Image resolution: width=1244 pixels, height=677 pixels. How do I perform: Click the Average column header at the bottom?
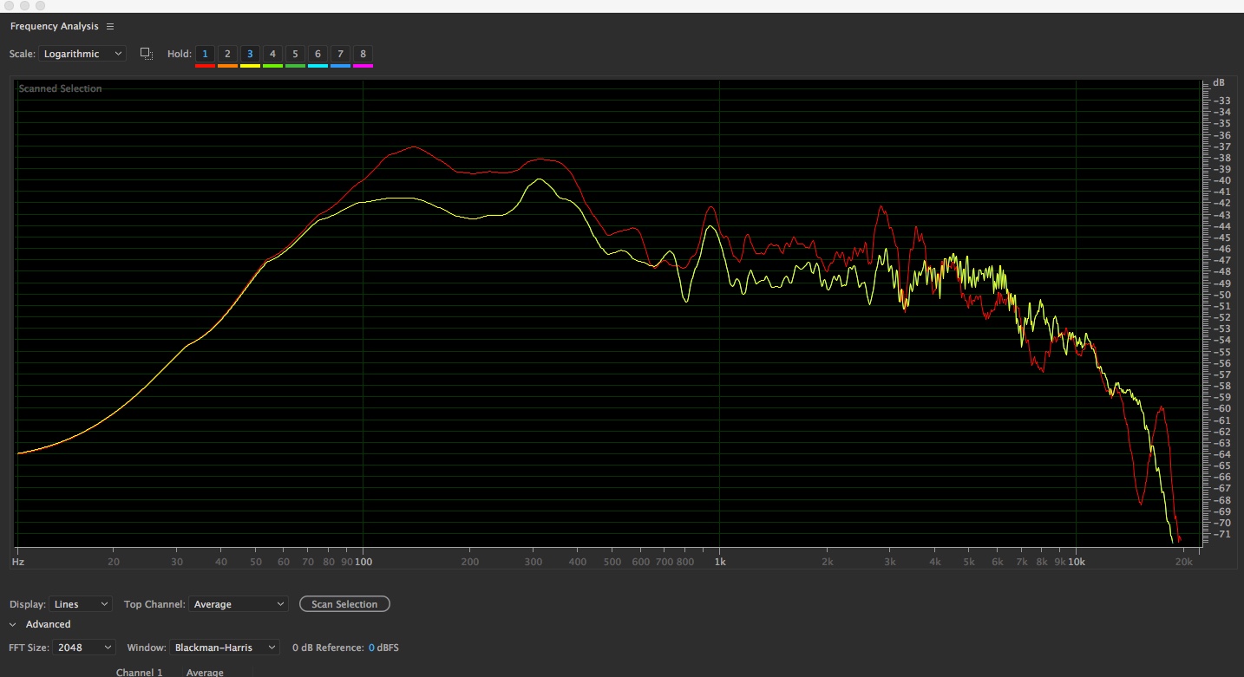pos(205,673)
